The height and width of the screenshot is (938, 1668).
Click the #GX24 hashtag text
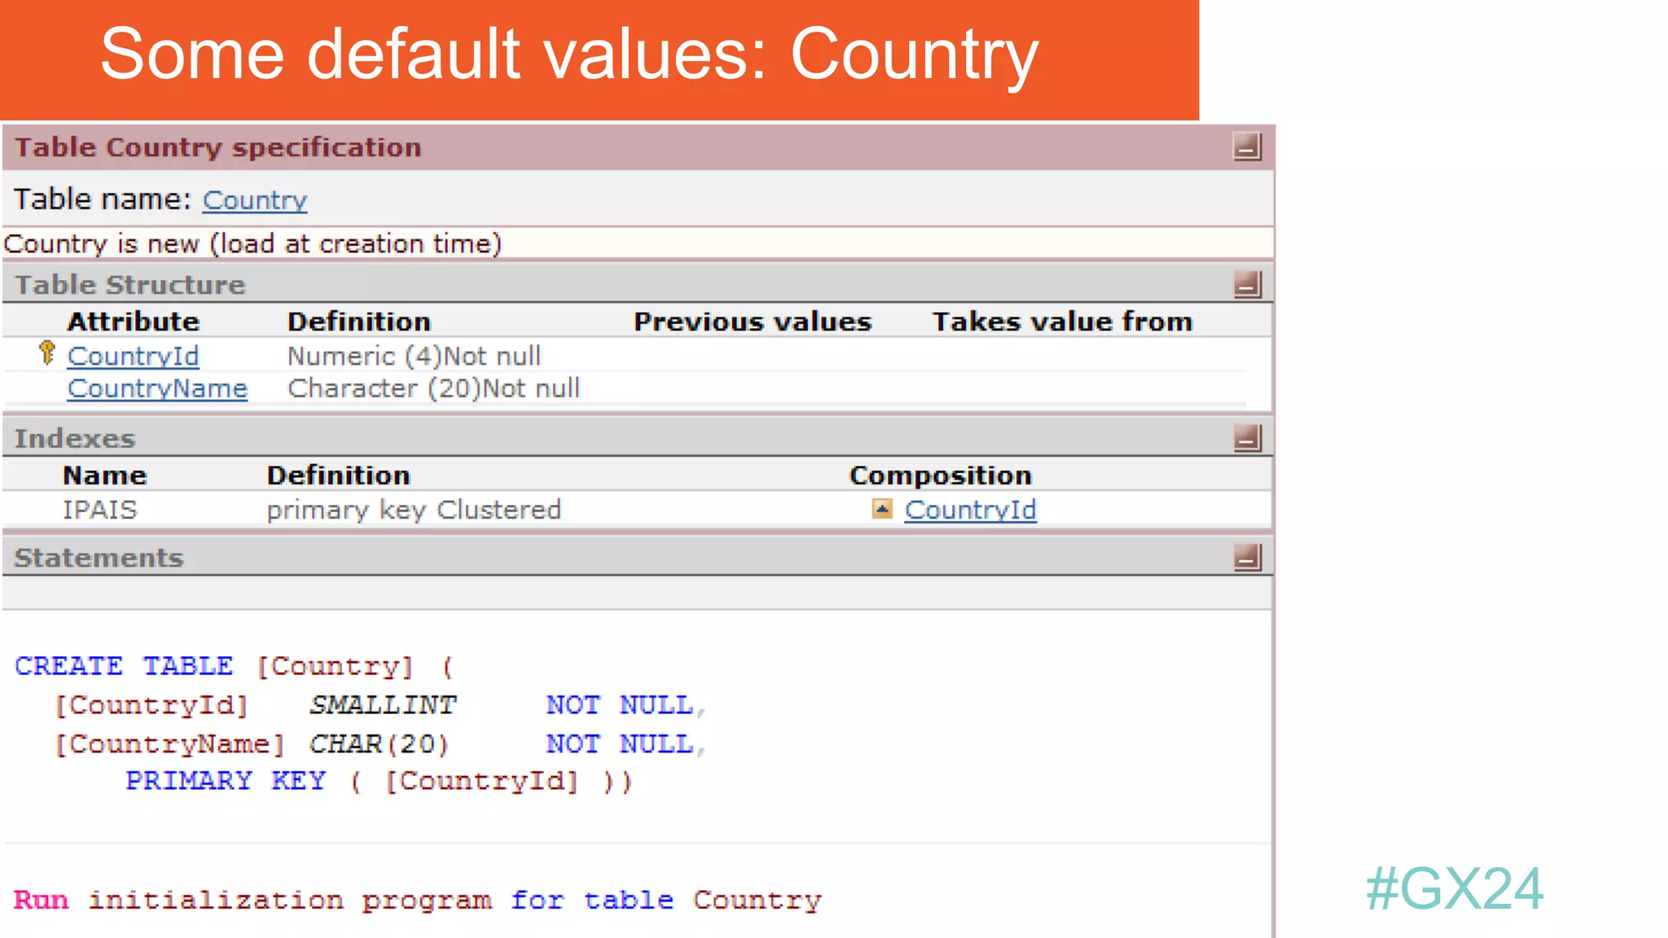tap(1454, 888)
